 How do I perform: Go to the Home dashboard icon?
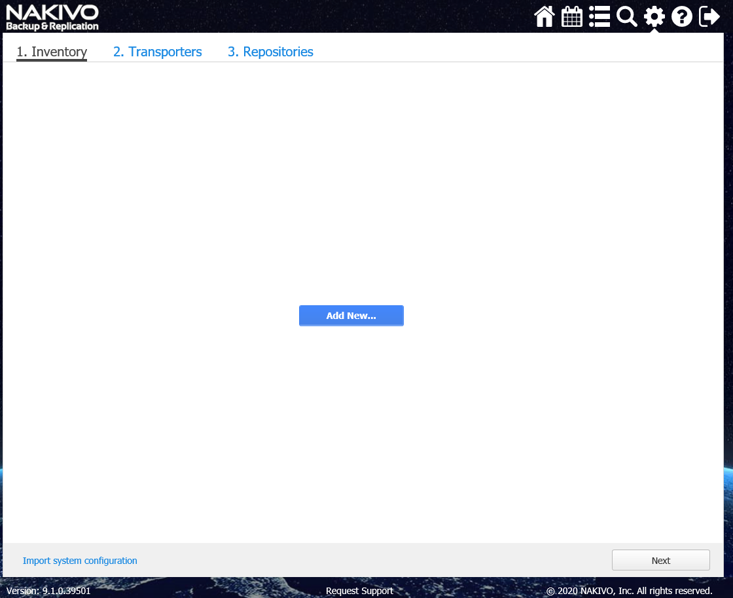click(x=545, y=16)
